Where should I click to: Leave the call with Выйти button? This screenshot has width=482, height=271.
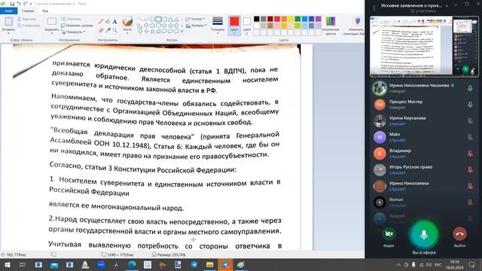pyautogui.click(x=459, y=234)
